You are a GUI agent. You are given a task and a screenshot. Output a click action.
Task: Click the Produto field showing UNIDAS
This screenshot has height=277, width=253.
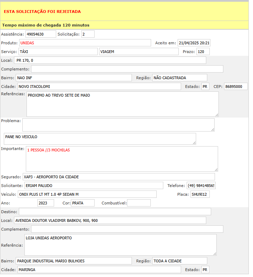pos(85,43)
